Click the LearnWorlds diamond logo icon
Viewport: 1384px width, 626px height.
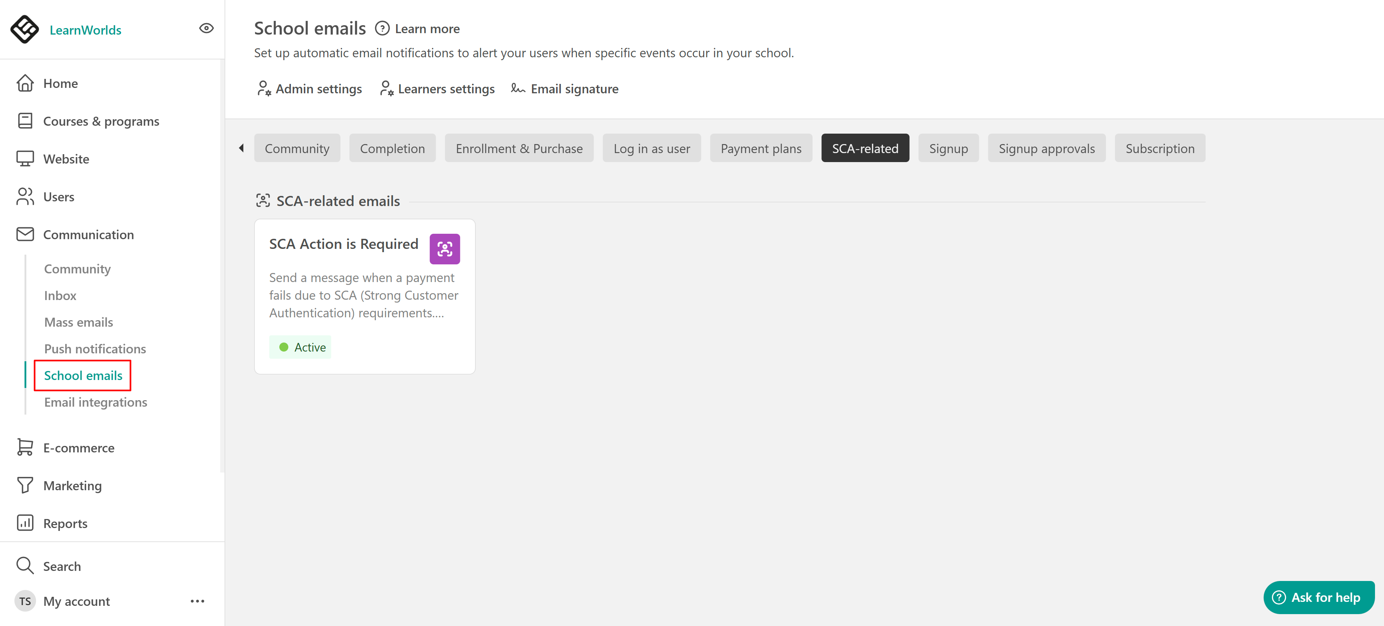click(25, 29)
